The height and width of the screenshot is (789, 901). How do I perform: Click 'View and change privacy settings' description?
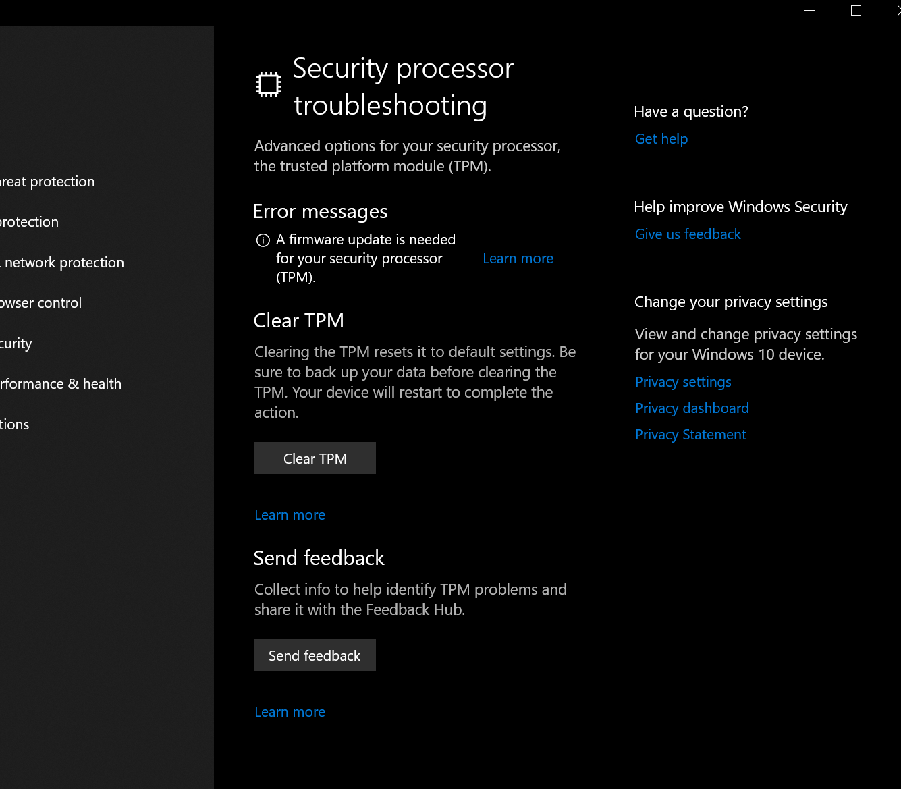click(746, 344)
